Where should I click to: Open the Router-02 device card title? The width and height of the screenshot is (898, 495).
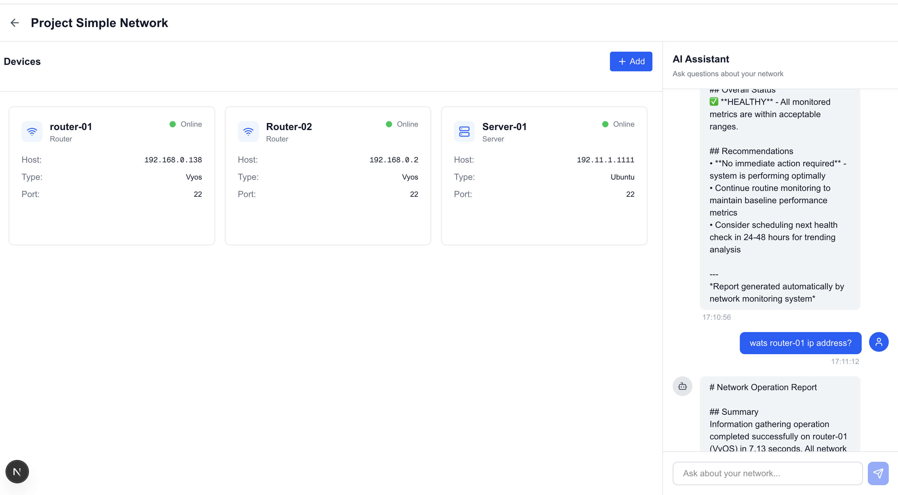(x=289, y=126)
